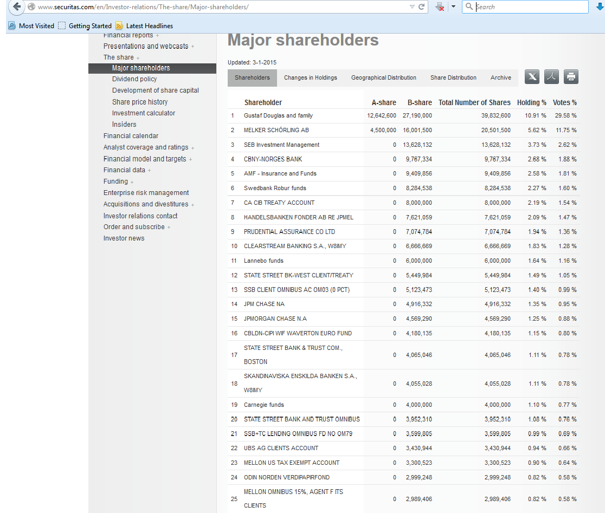Click search magnifier icon in search box
The height and width of the screenshot is (513, 605).
[x=469, y=7]
